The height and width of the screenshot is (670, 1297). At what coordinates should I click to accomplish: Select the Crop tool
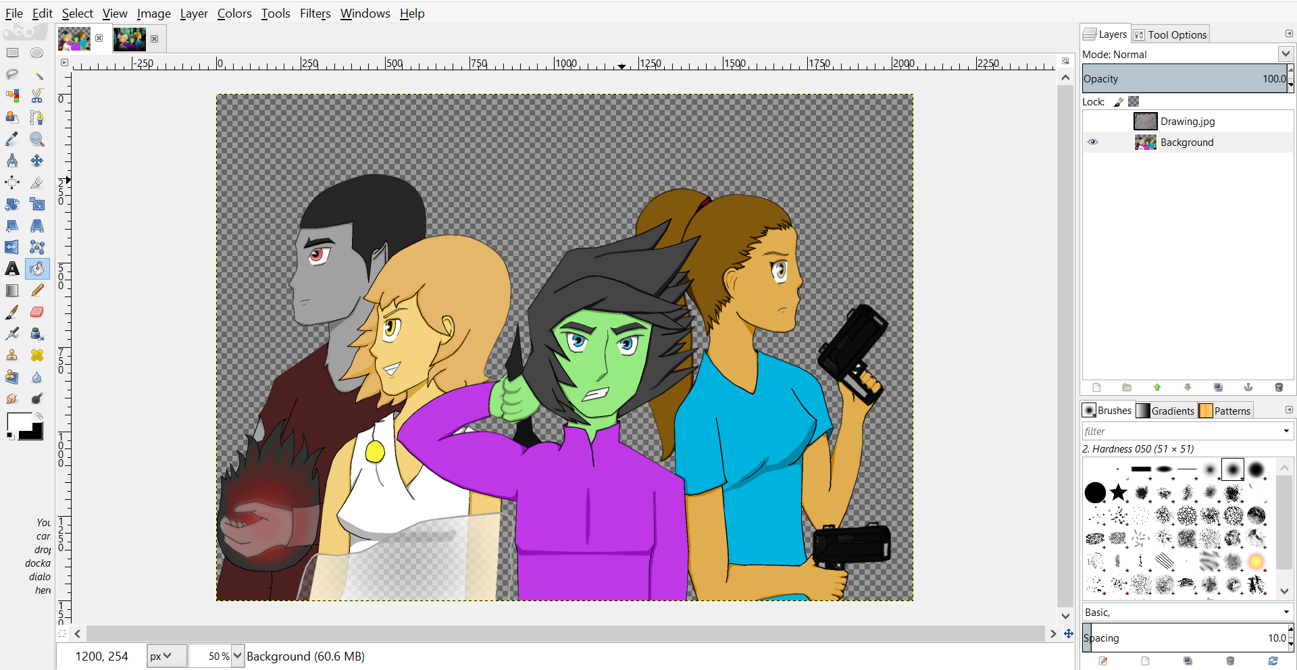(x=37, y=182)
